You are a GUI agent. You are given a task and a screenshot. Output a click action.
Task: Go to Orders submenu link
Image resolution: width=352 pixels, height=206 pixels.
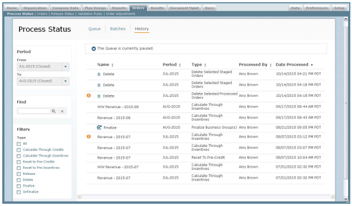42,14
